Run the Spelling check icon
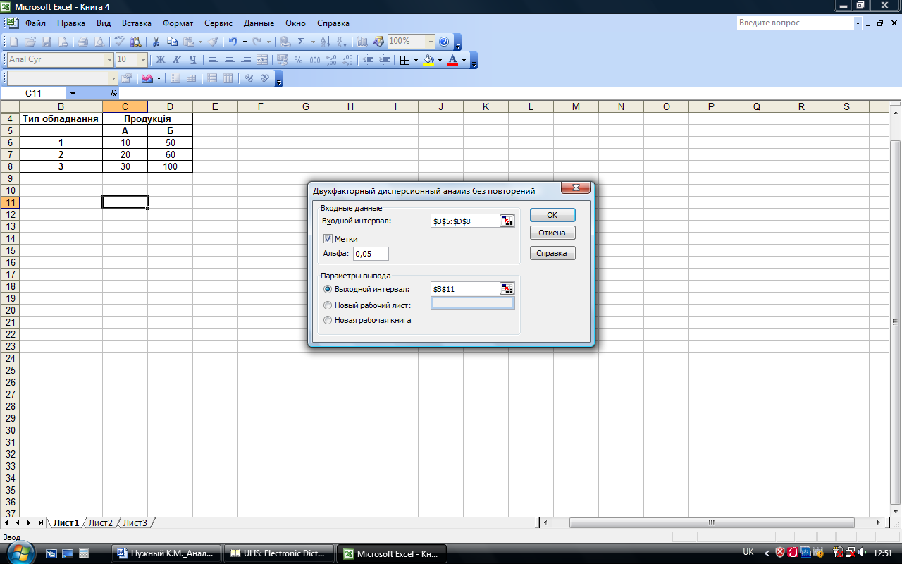The width and height of the screenshot is (902, 564). click(x=120, y=42)
